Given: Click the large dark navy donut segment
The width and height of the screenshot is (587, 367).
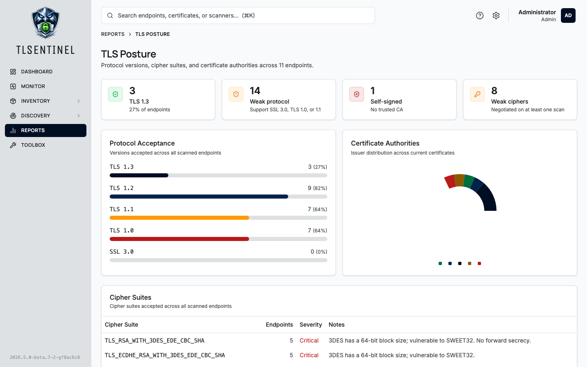Looking at the screenshot, I should [x=488, y=198].
